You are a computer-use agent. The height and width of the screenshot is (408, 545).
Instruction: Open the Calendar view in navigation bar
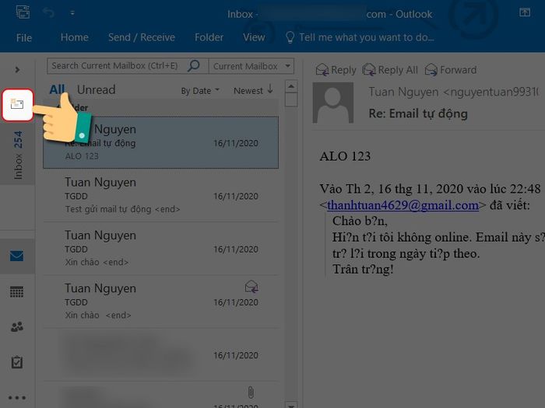pos(17,292)
